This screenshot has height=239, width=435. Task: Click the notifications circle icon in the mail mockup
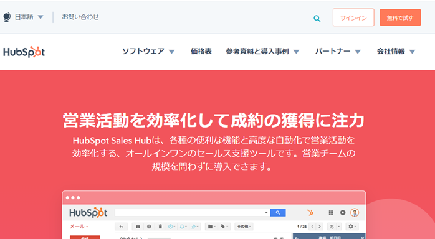pyautogui.click(x=343, y=212)
